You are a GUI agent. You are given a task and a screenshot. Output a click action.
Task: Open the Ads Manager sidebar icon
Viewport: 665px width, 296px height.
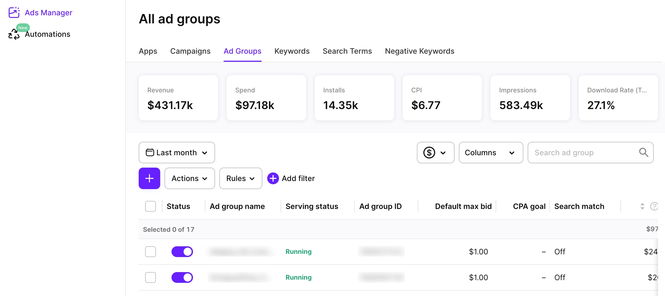coord(14,12)
